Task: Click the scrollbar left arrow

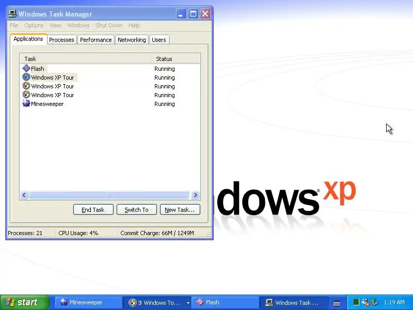Action: [x=24, y=195]
